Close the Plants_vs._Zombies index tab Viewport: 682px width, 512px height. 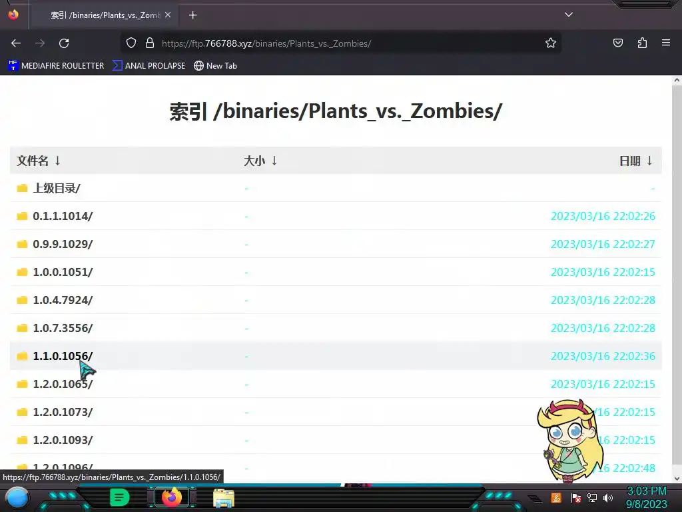click(x=168, y=15)
